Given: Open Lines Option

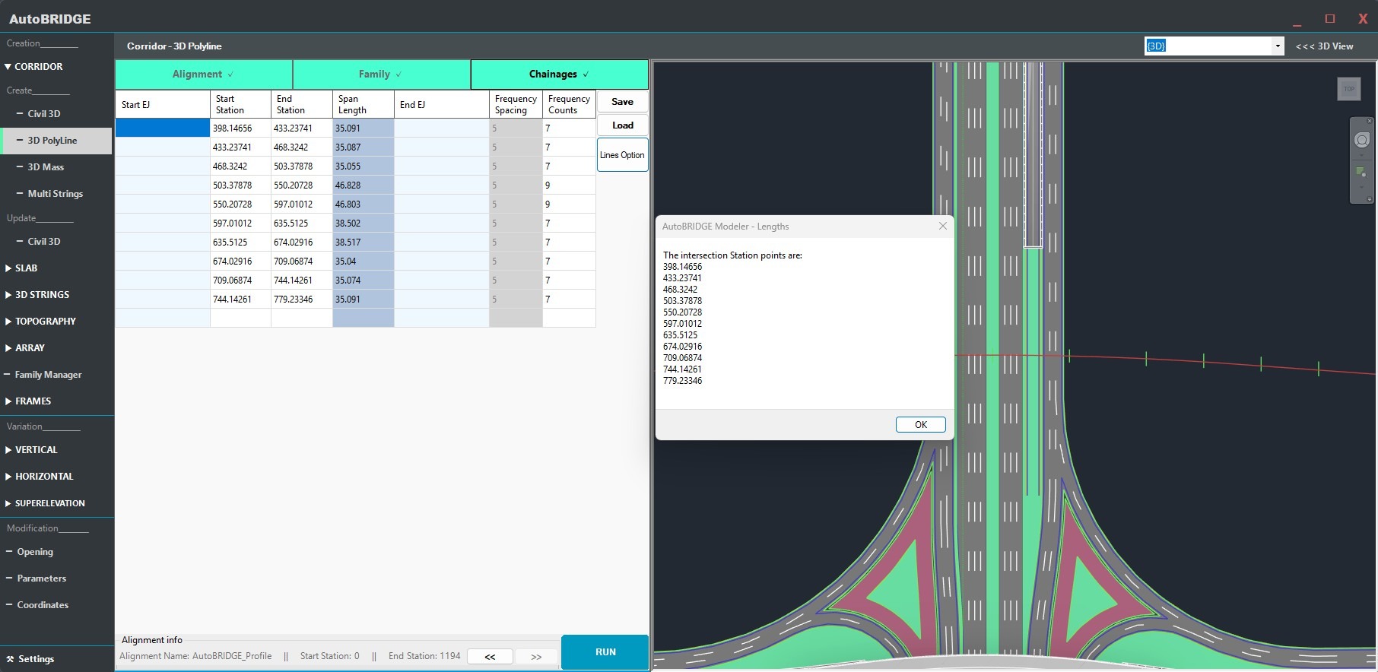Looking at the screenshot, I should tap(622, 155).
